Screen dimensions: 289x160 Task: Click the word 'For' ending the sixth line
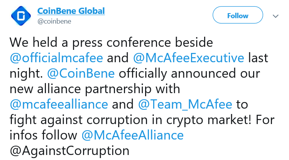265,120
